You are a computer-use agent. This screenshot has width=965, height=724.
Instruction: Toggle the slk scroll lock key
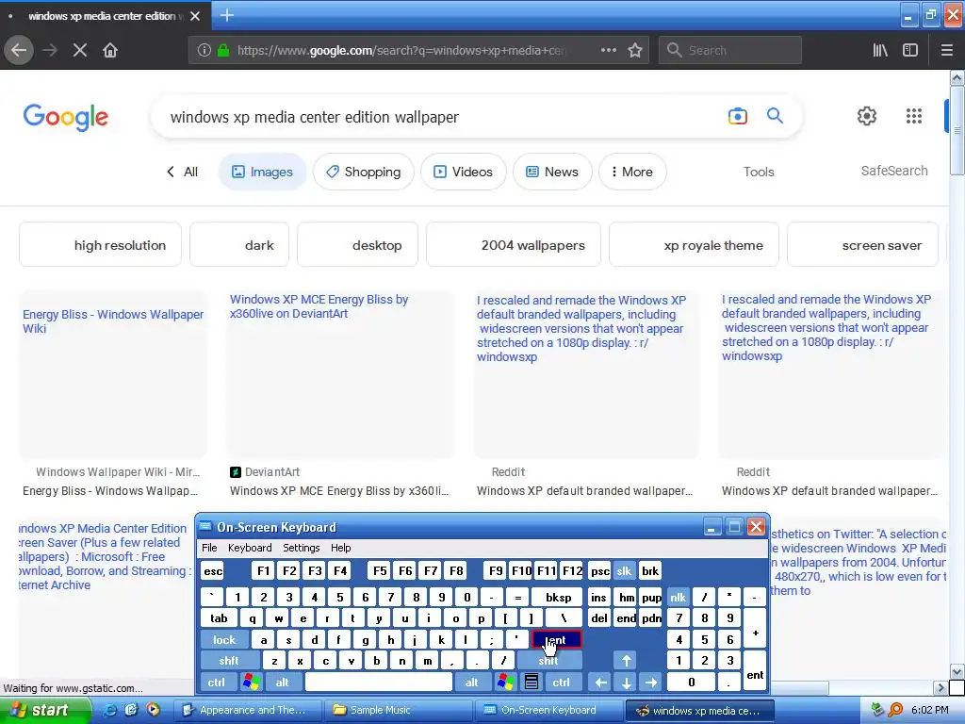624,570
